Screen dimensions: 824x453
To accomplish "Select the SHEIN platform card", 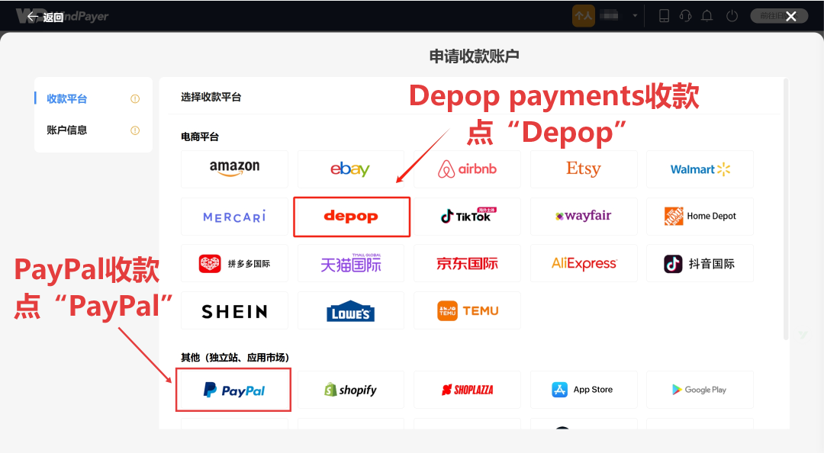I will (x=234, y=310).
